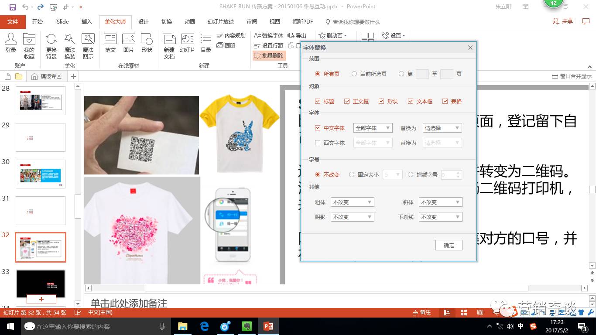
Task: Switch to reading view icon
Action: (480, 312)
